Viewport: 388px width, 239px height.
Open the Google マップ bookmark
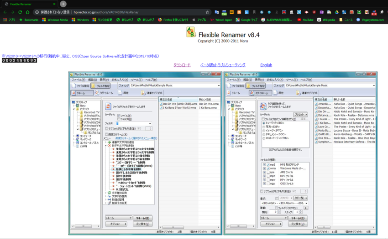[x=246, y=20]
